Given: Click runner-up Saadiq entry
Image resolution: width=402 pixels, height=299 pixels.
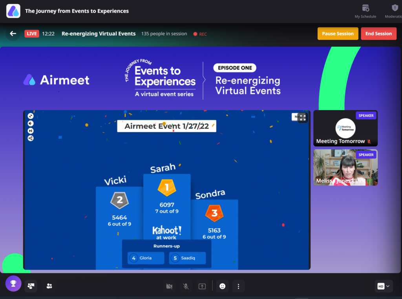Looking at the screenshot, I should 187,258.
